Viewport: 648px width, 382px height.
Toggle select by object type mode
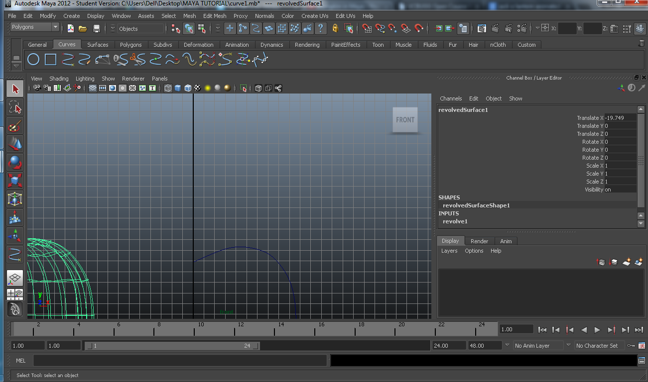pos(189,28)
